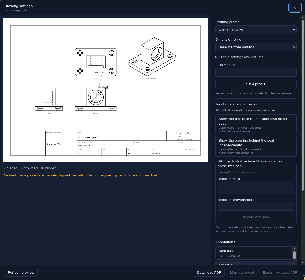Click the Record decision button
This screenshot has width=305, height=280.
click(x=255, y=217)
